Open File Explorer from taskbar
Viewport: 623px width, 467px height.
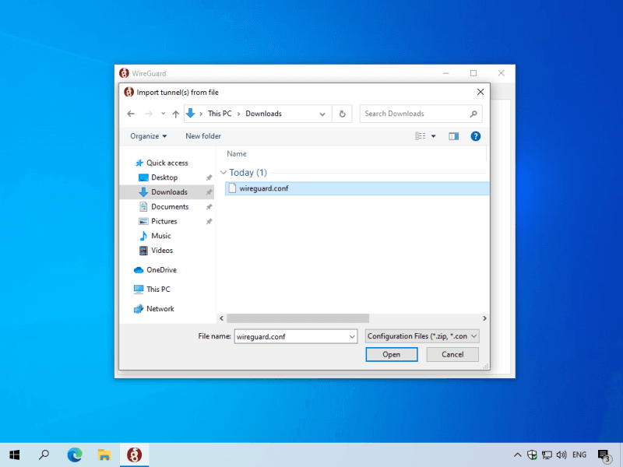[104, 455]
